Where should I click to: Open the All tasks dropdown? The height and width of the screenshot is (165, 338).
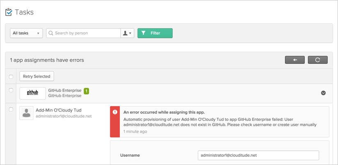pyautogui.click(x=26, y=33)
